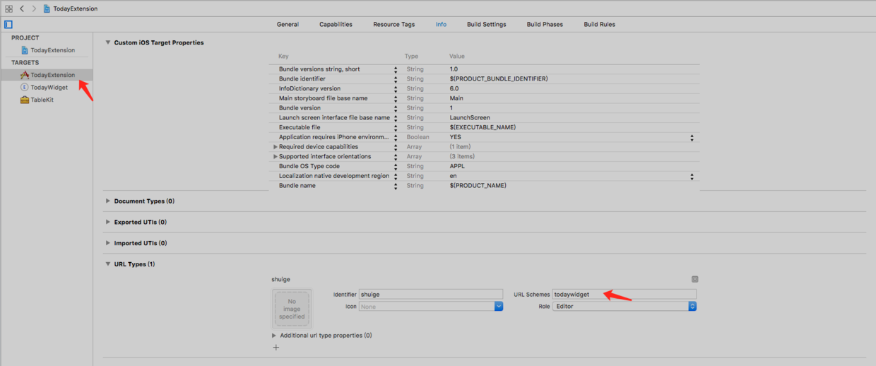This screenshot has height=366, width=876.
Task: Open the Icon dropdown showing None
Action: (x=431, y=307)
